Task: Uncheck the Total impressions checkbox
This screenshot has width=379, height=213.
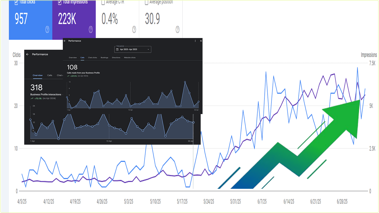Action: click(60, 2)
